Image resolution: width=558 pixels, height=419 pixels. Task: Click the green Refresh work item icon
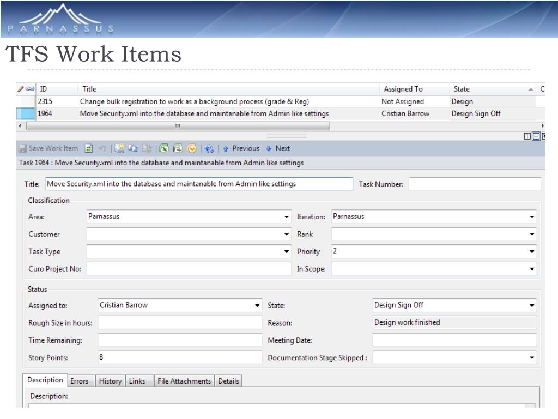point(89,148)
